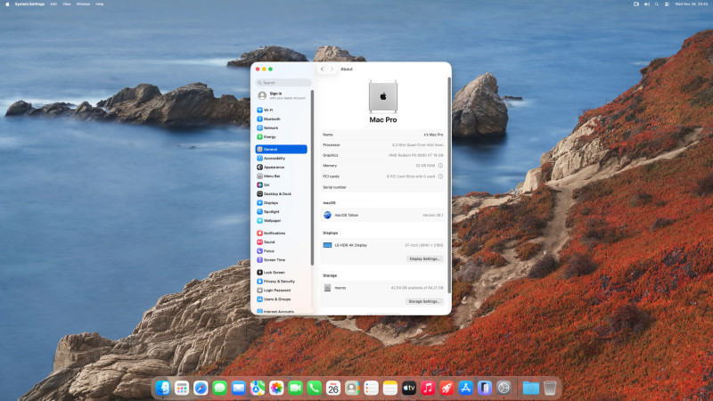Click the Processor row
The image size is (713, 401).
click(x=383, y=145)
